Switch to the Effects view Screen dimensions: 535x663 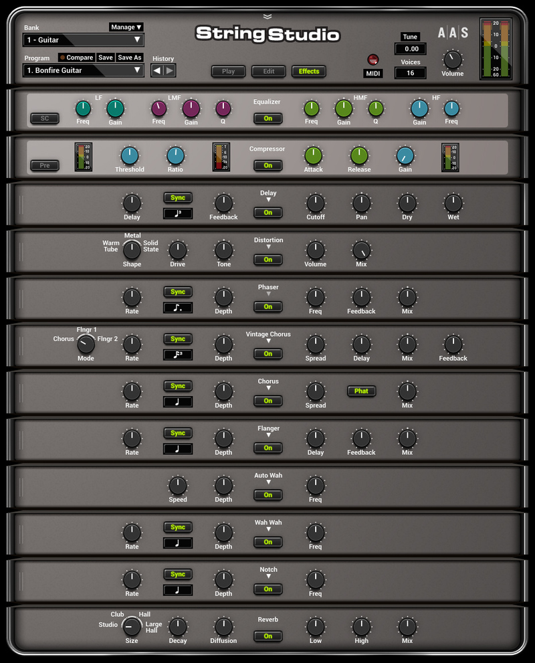tap(309, 71)
